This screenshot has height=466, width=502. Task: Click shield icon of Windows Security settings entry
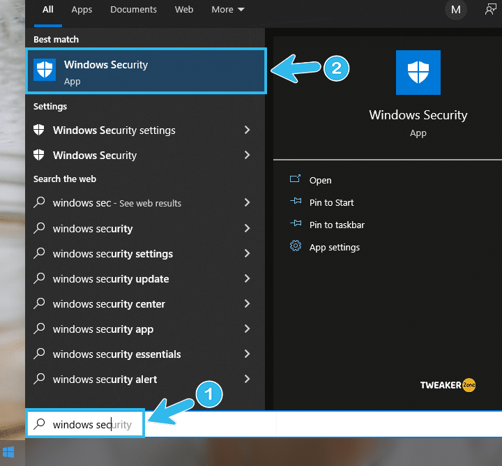pyautogui.click(x=39, y=130)
